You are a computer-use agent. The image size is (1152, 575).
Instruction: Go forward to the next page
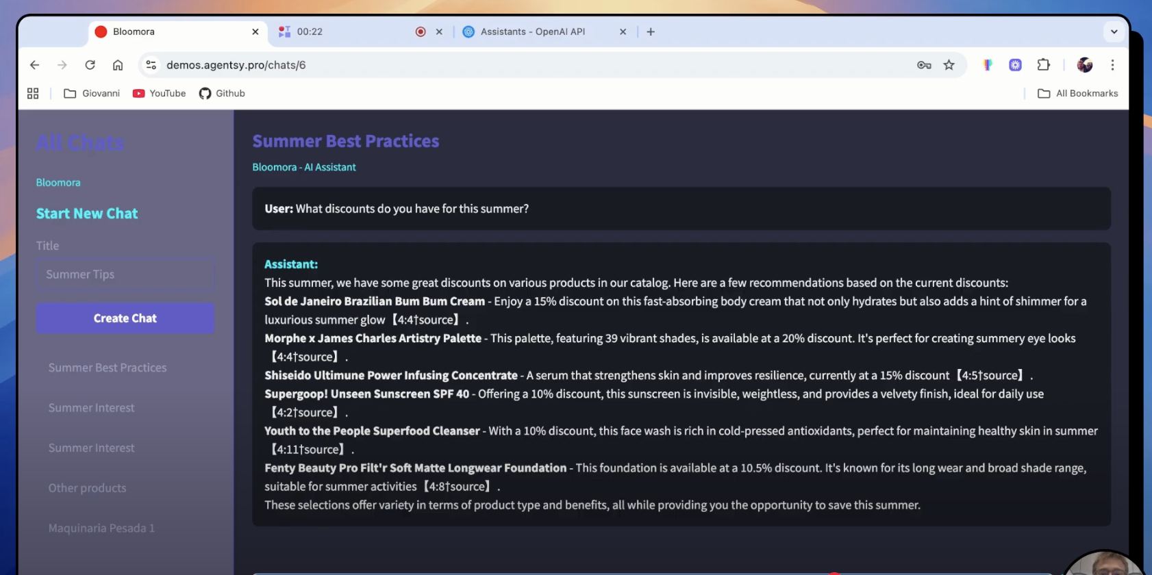(62, 65)
